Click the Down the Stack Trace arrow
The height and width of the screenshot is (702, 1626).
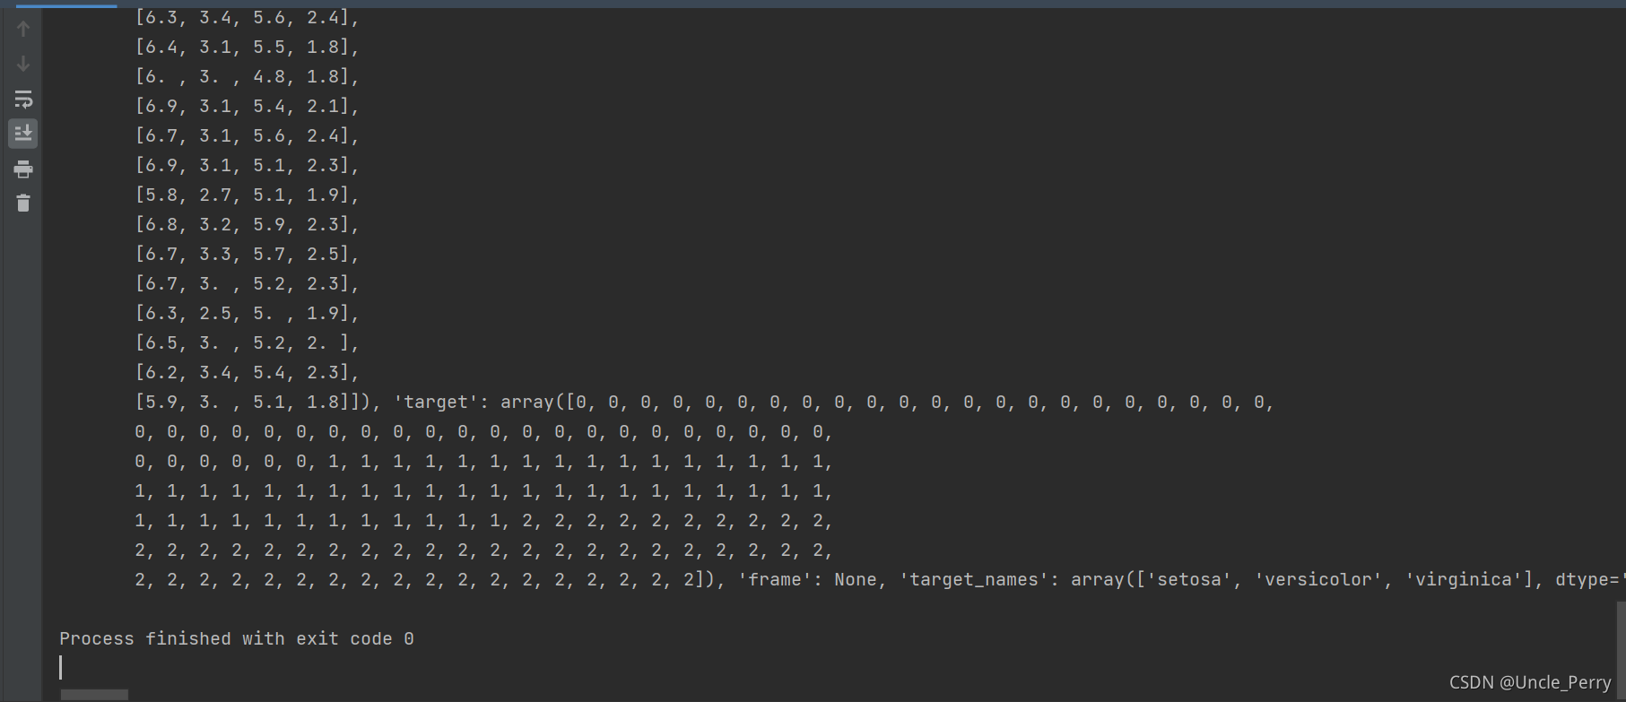(x=23, y=64)
